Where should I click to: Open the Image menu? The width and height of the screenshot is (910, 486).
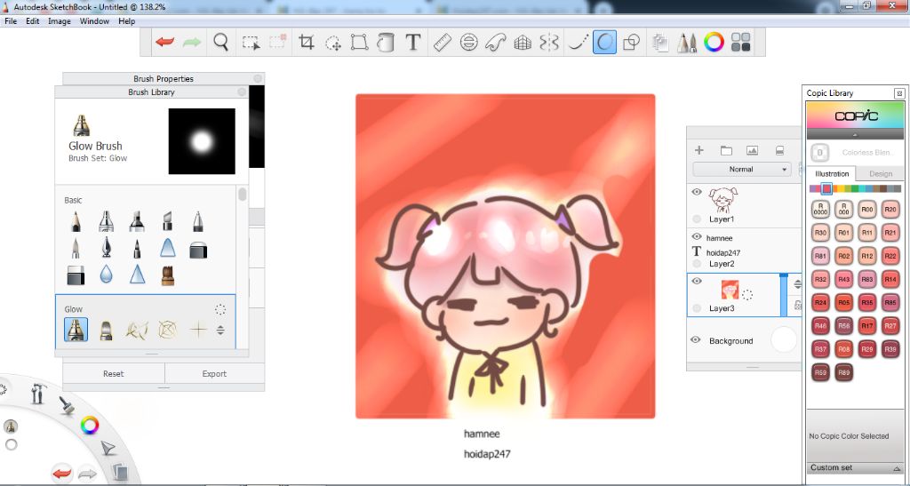60,20
